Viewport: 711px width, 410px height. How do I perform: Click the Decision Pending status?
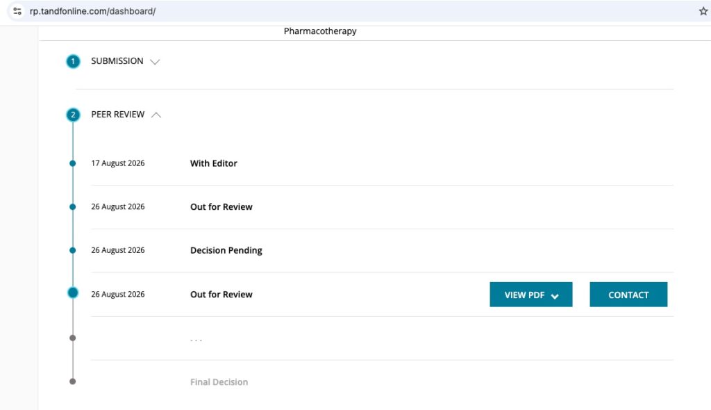(226, 251)
